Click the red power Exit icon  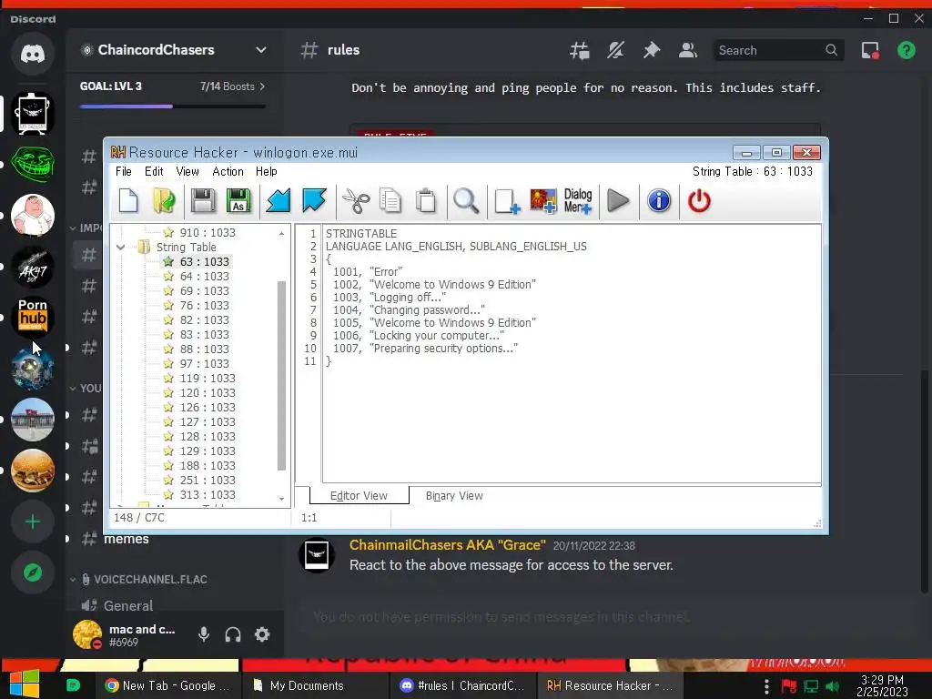click(699, 201)
